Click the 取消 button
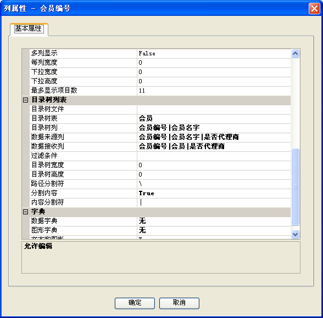 coord(179,303)
